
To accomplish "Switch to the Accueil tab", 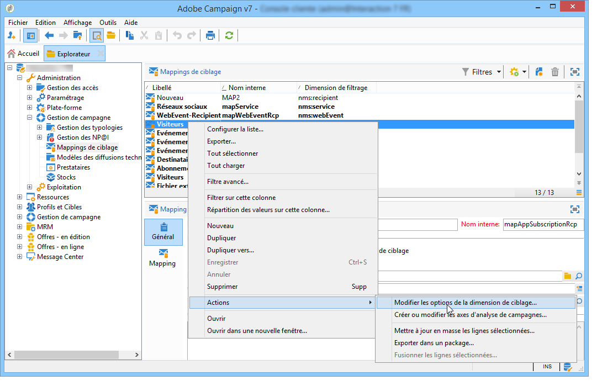I will [24, 54].
